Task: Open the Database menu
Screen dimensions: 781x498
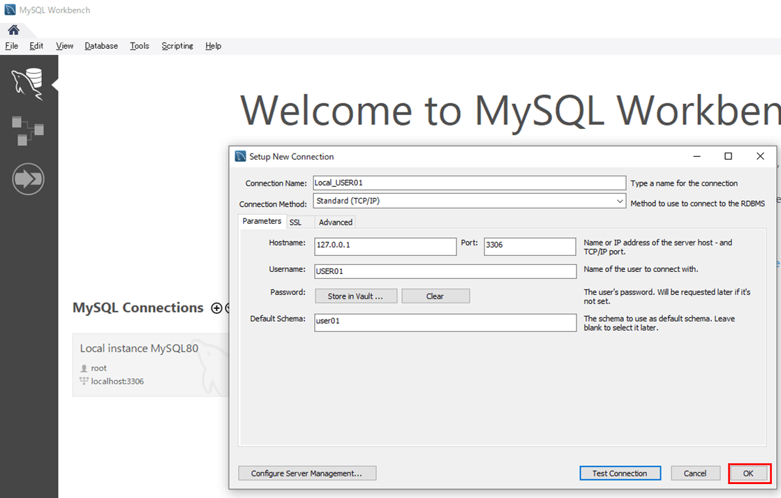Action: click(x=101, y=46)
